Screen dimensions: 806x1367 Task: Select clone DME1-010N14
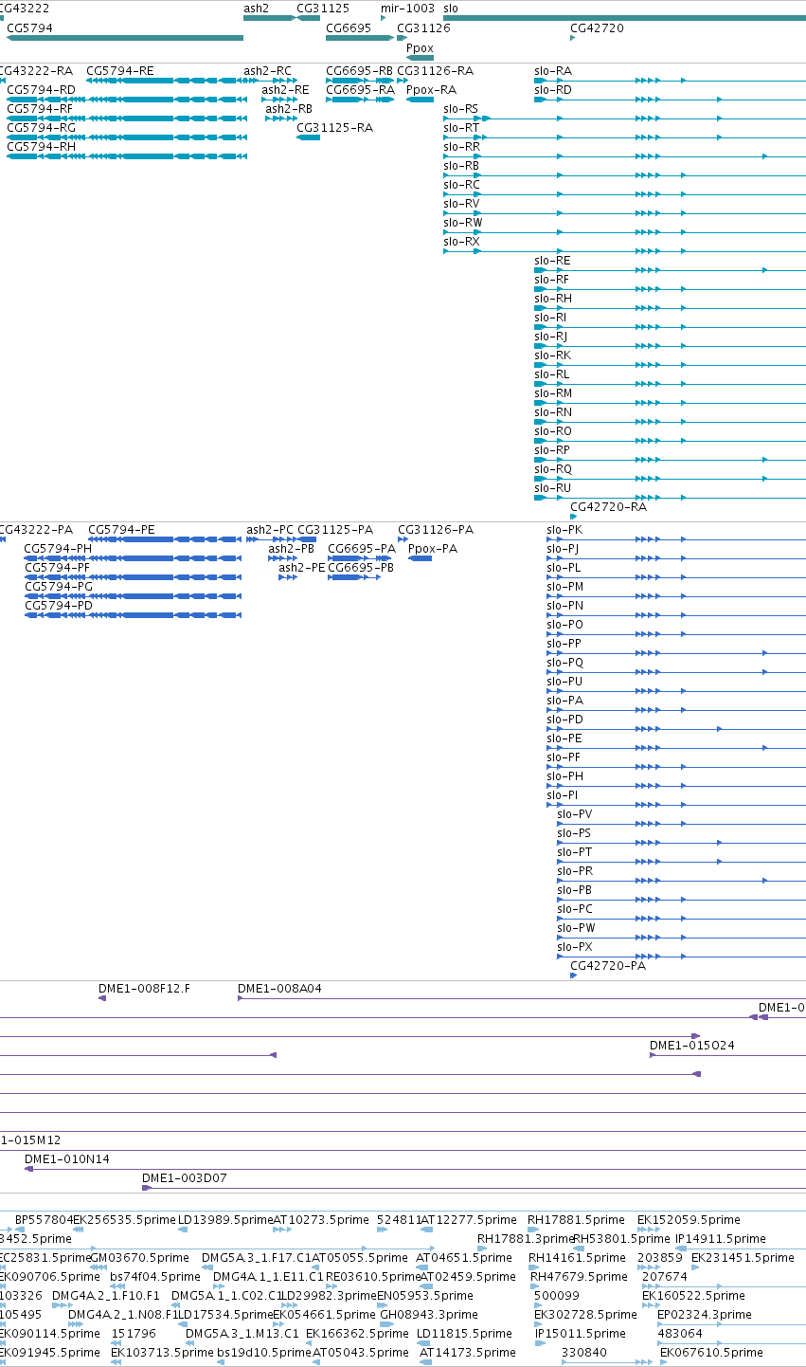click(x=67, y=1159)
